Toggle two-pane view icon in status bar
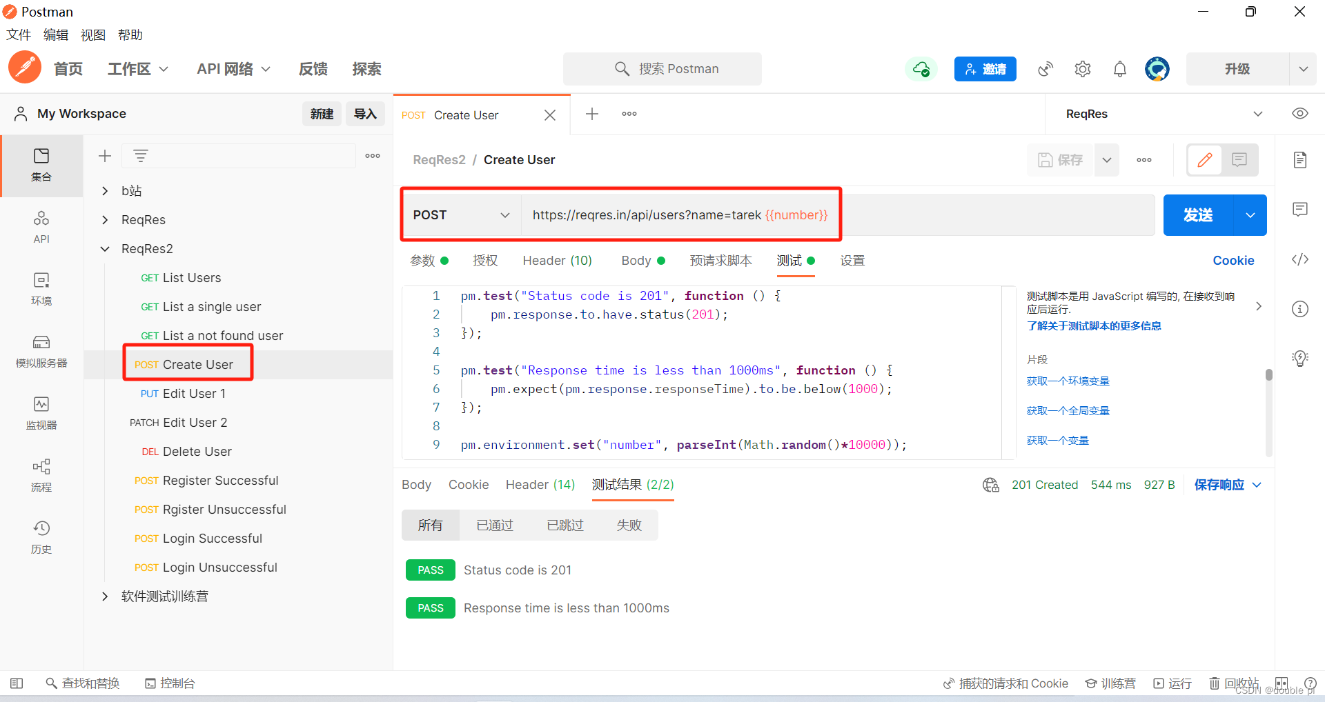The width and height of the screenshot is (1325, 702). coord(1282,683)
